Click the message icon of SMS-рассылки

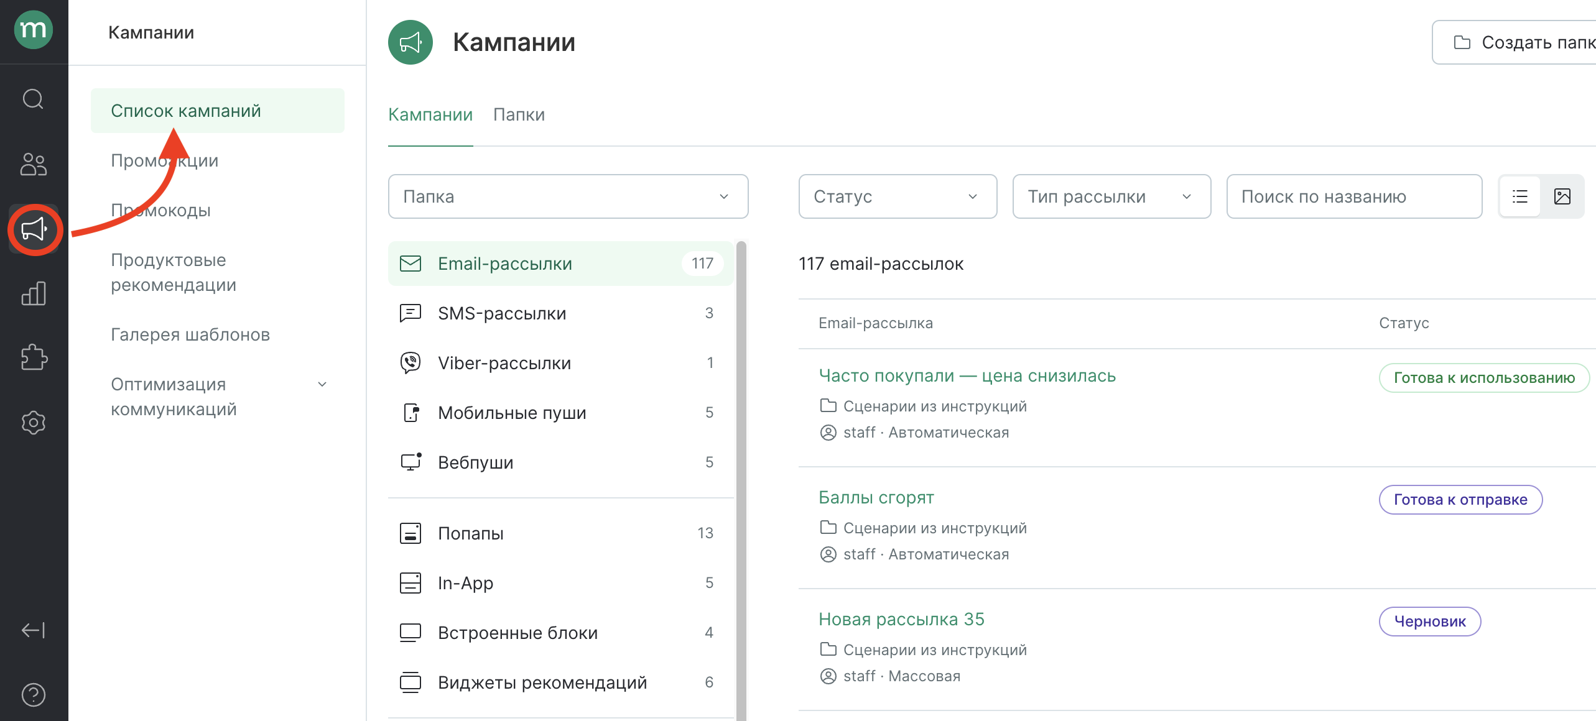[411, 313]
